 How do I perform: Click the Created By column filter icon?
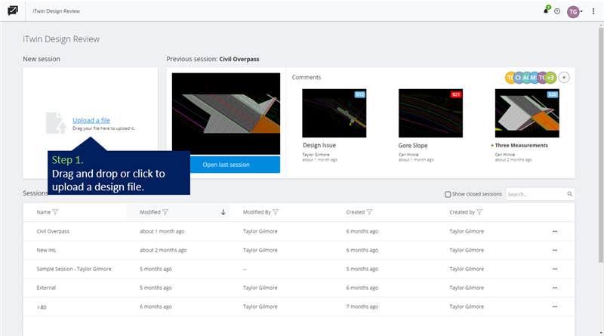[x=479, y=212]
